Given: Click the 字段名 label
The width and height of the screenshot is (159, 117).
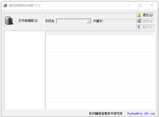Looking at the screenshot, I should [50, 21].
